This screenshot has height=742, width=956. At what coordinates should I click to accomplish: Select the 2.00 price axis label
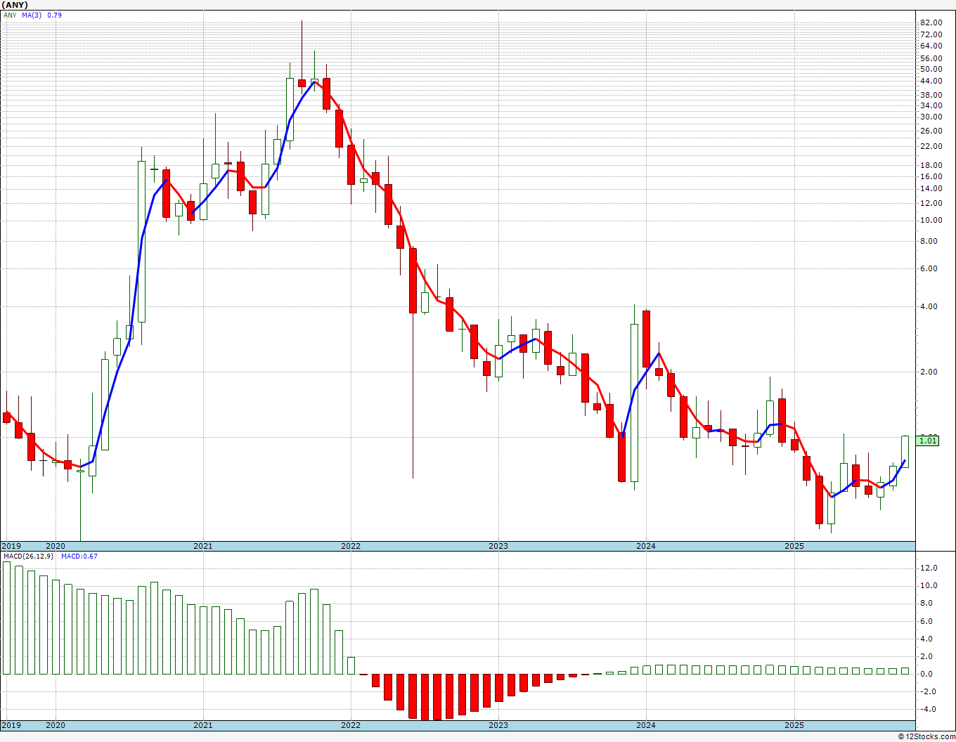coord(929,372)
